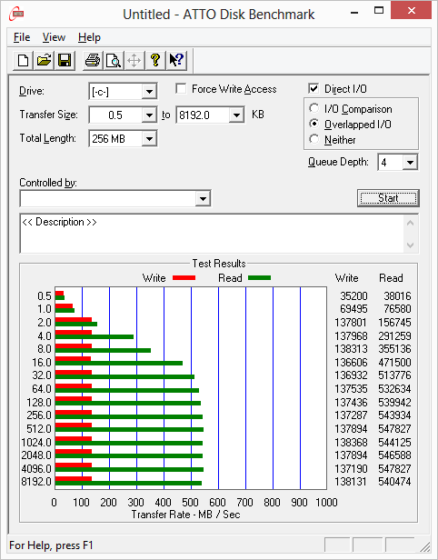This screenshot has height=560, width=438.
Task: Click the read value 38016
Action: click(397, 296)
